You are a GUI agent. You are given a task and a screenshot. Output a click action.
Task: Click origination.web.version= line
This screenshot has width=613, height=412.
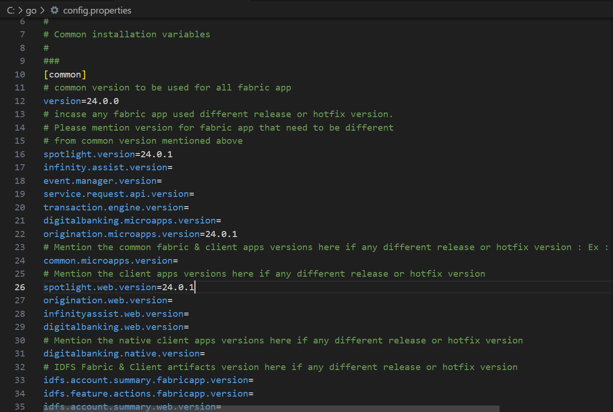(x=108, y=300)
